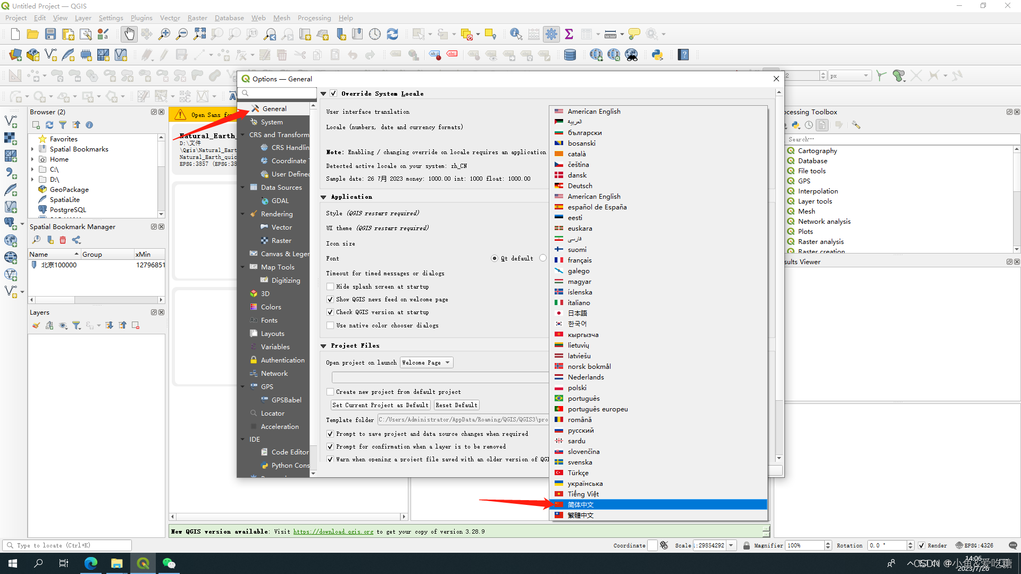Select the System options page

coord(272,122)
